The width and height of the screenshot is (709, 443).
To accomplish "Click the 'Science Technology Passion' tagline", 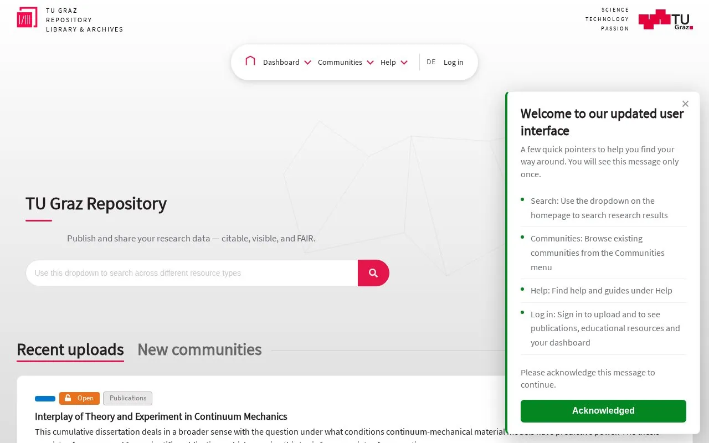I will tap(607, 19).
